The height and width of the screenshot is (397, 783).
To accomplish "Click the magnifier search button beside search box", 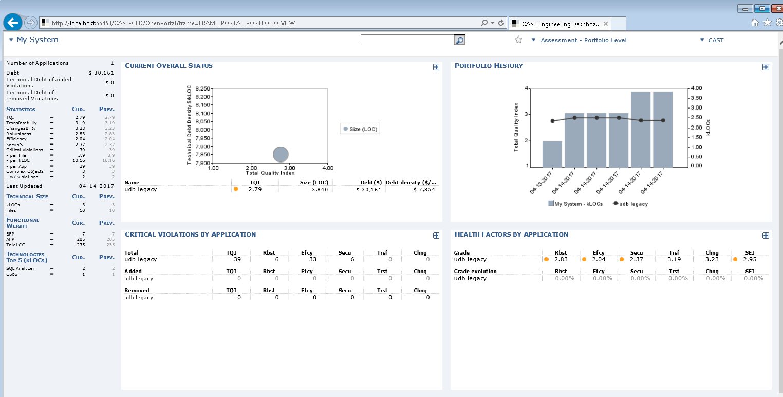I will pyautogui.click(x=459, y=40).
